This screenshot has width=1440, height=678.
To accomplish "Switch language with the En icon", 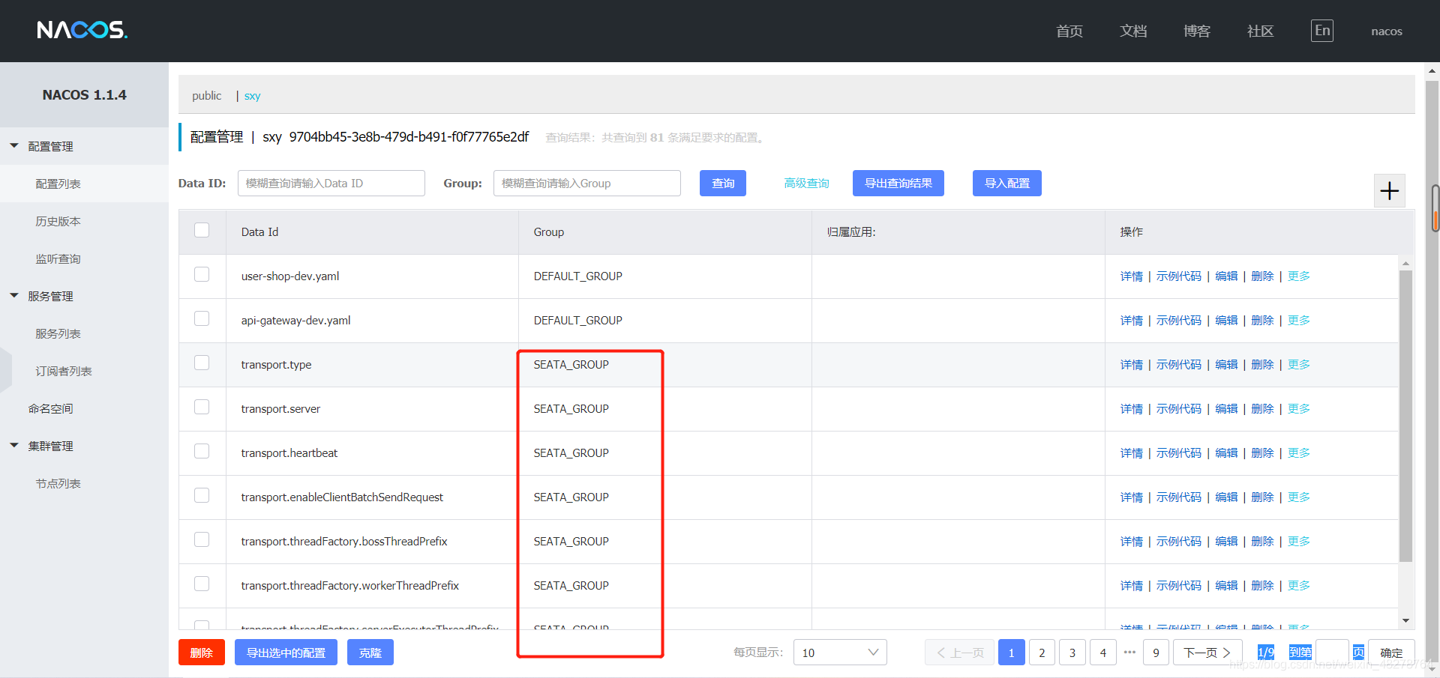I will point(1322,31).
